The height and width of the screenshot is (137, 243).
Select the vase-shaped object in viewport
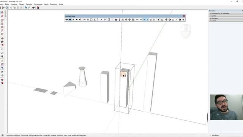tap(82, 76)
